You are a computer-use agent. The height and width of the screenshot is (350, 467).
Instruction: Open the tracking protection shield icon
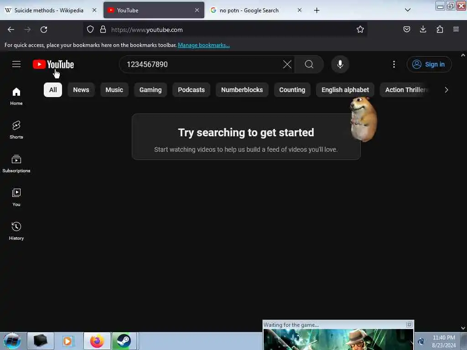pos(90,30)
